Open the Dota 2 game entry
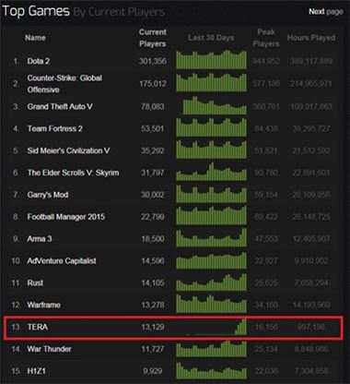This screenshot has height=384, width=350. pyautogui.click(x=39, y=61)
